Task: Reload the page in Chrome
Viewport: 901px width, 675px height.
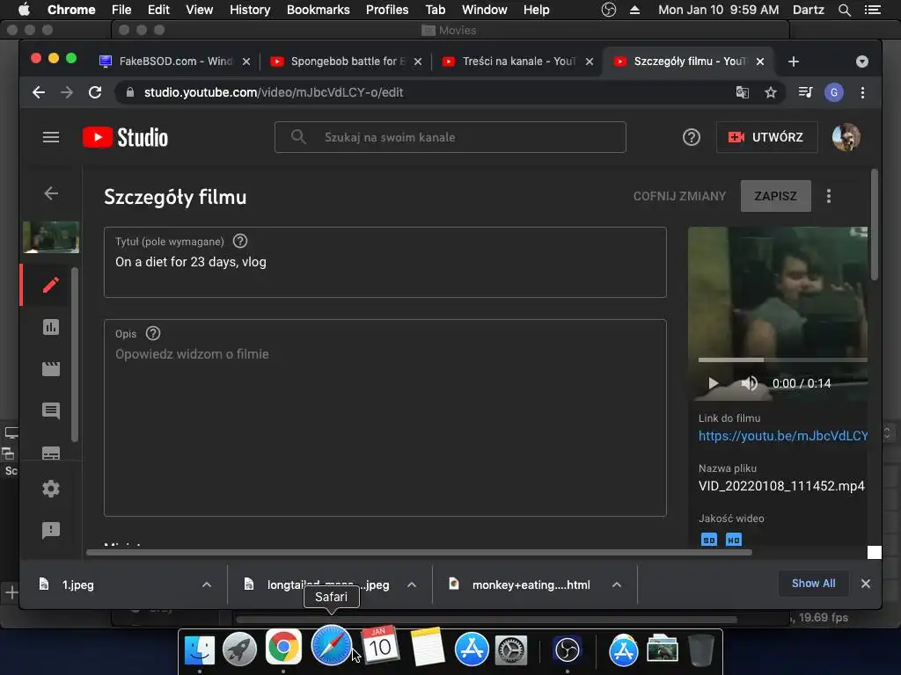Action: pos(95,92)
